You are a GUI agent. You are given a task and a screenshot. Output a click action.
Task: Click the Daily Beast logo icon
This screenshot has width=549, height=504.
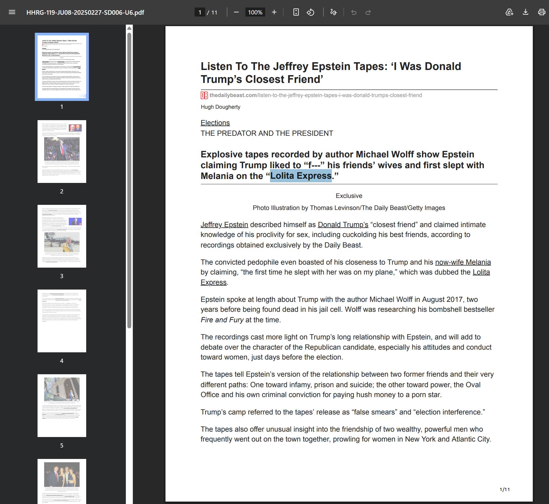click(x=204, y=95)
